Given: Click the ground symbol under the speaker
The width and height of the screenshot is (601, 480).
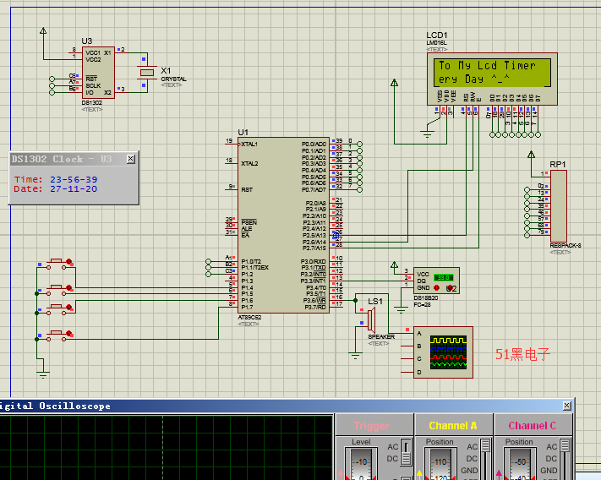Looking at the screenshot, I should 355,356.
